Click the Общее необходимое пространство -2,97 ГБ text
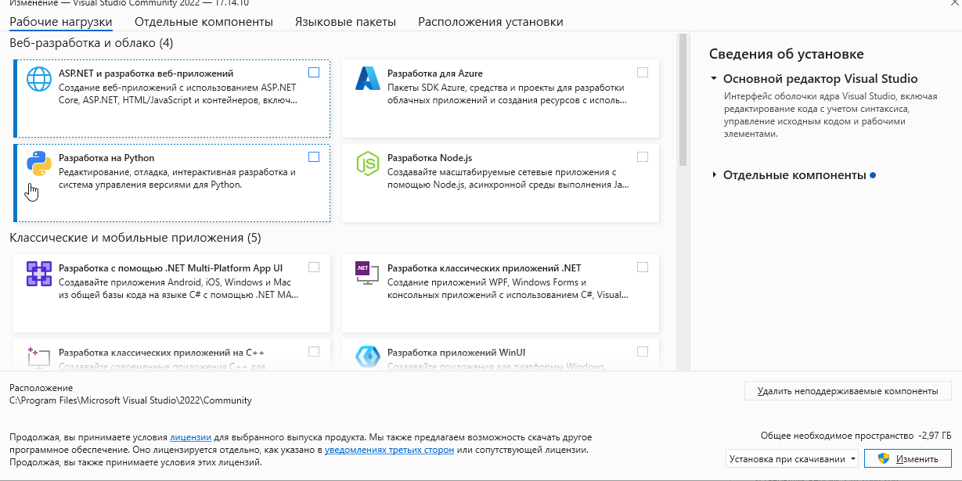Image resolution: width=962 pixels, height=481 pixels. 856,436
